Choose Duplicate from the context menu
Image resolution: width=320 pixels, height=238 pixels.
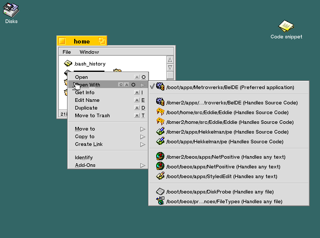pos(108,108)
